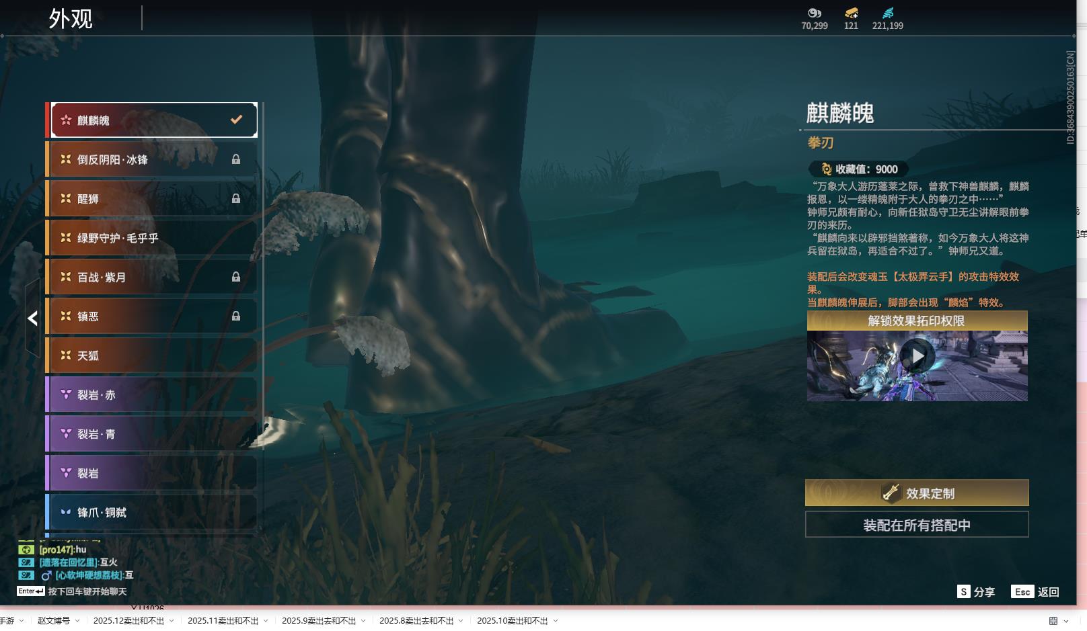
Task: Click the lock icon on 醒狮 row
Action: (x=236, y=198)
